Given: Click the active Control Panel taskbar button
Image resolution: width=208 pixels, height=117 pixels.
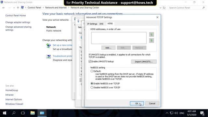Looking at the screenshot, I should (x=42, y=113).
